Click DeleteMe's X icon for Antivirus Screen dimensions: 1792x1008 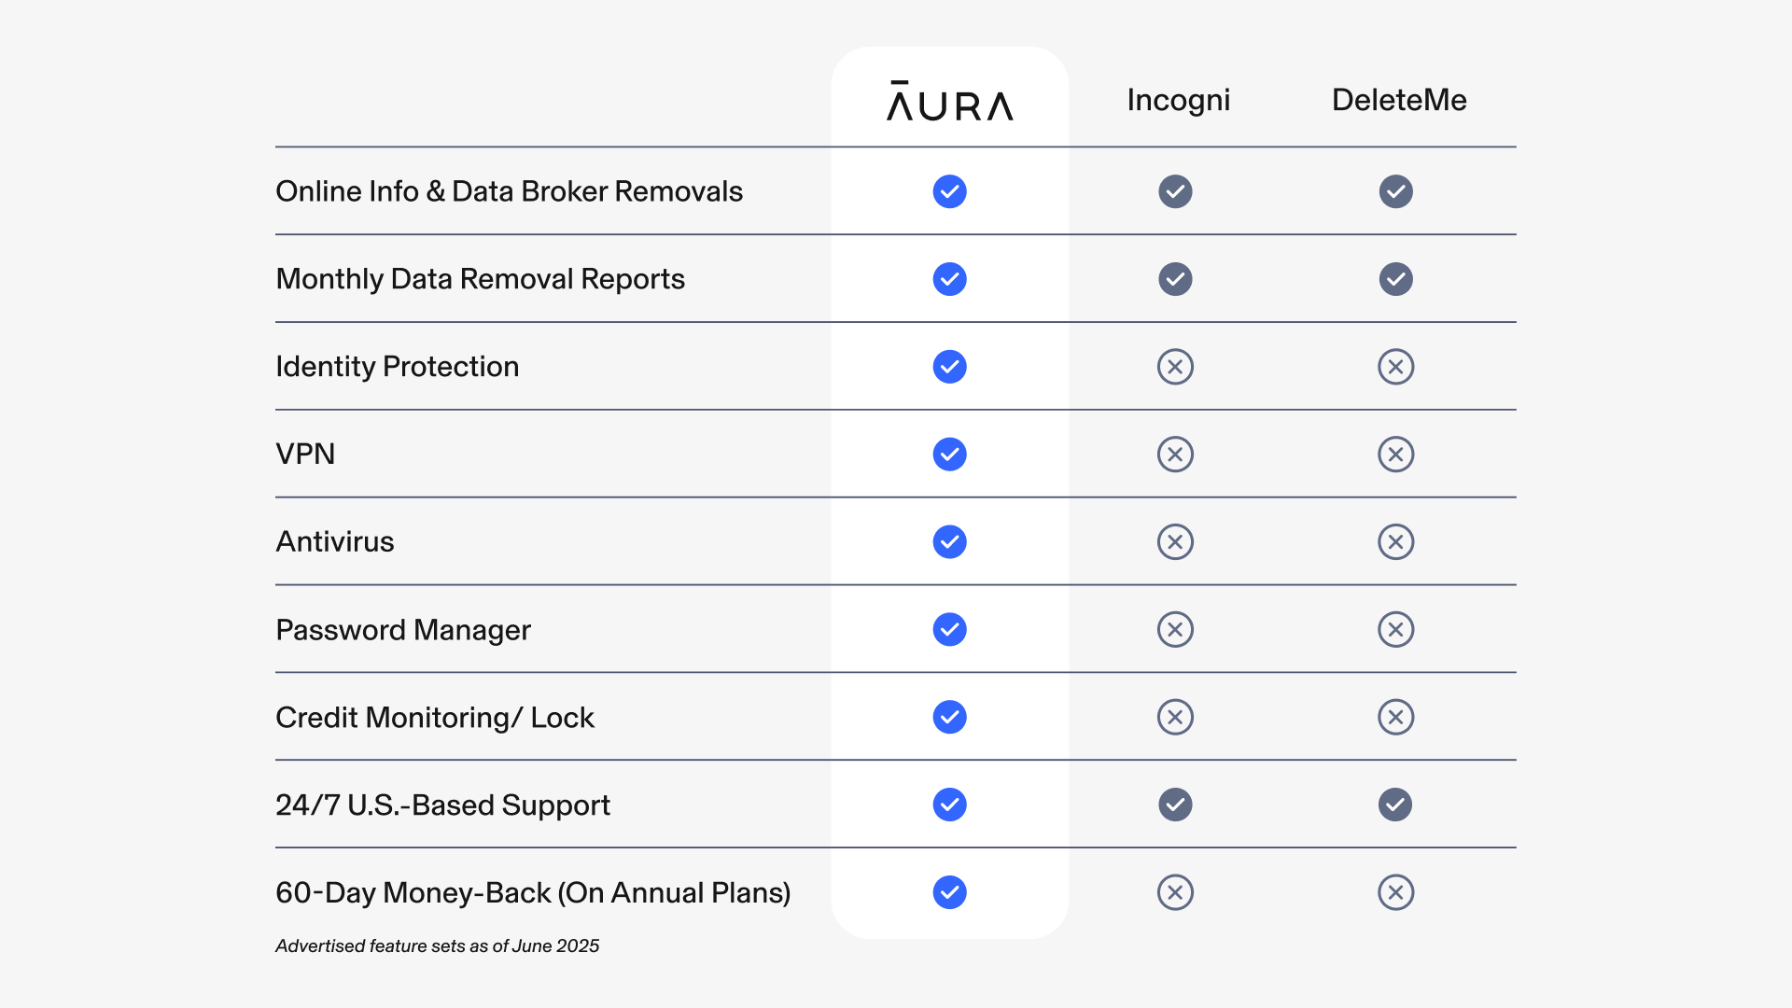pyautogui.click(x=1395, y=542)
